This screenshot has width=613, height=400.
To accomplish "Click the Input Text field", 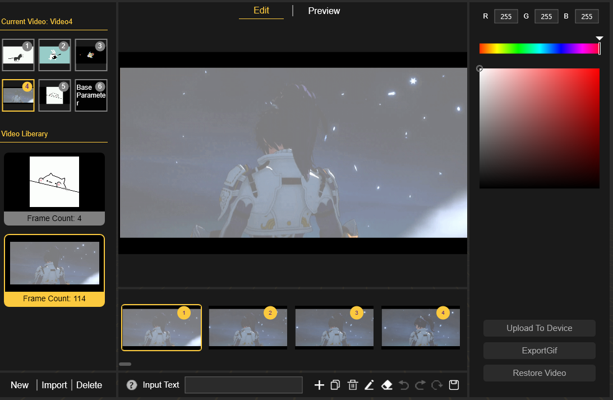I will [x=243, y=385].
